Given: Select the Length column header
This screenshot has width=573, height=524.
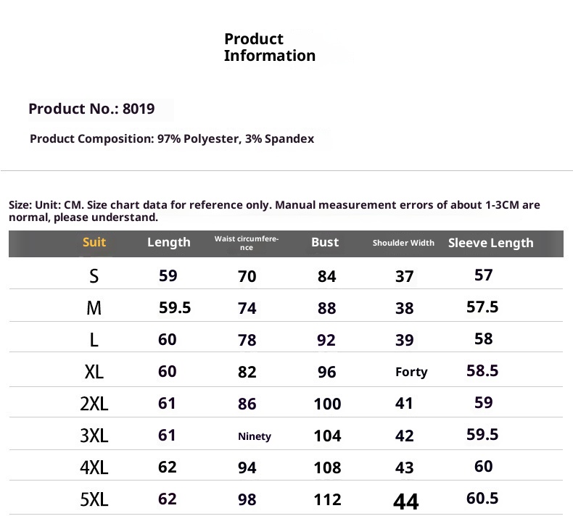Looking at the screenshot, I should tap(168, 243).
